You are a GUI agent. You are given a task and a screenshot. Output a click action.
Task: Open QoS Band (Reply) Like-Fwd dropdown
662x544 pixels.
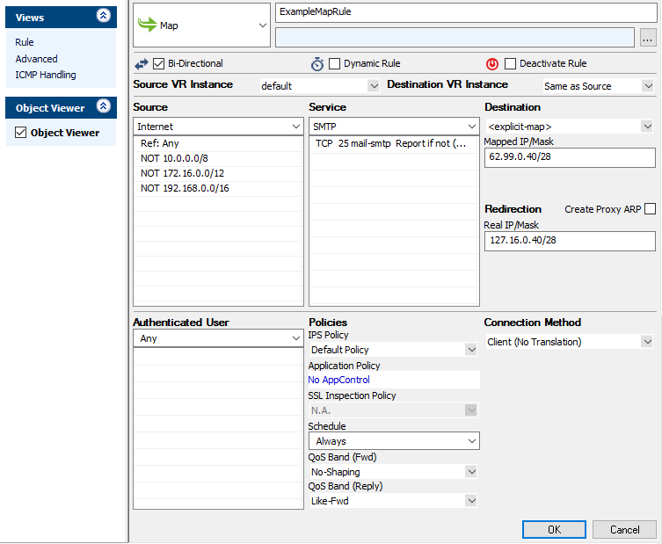pos(394,501)
